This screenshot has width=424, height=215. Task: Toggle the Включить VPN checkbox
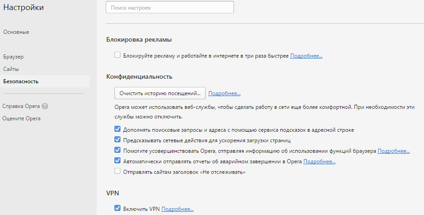(x=117, y=208)
